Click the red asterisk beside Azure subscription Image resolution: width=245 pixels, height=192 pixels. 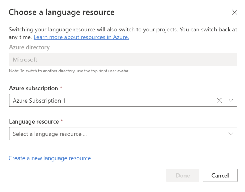61,88
